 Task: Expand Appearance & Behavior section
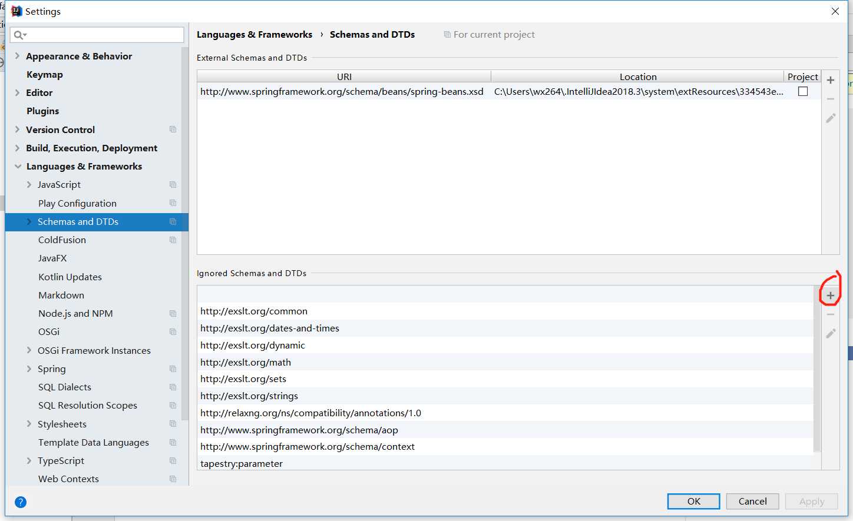tap(17, 56)
